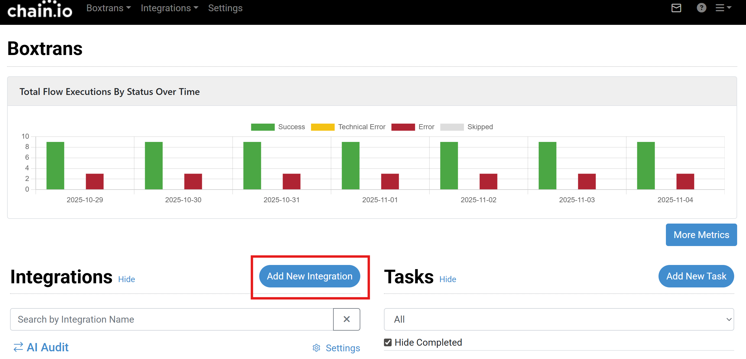This screenshot has height=359, width=746.
Task: Hide the Tasks section
Action: click(447, 279)
